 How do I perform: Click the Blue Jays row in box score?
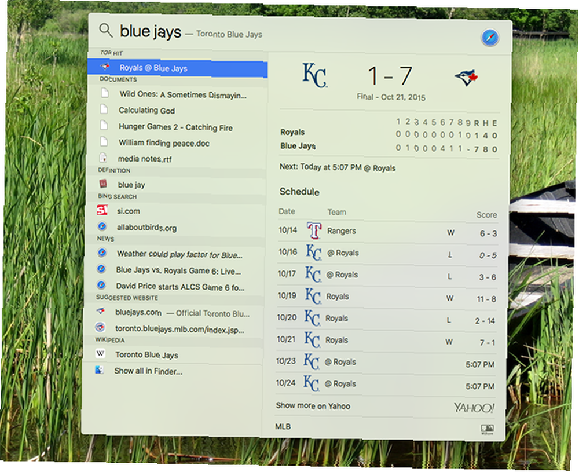point(389,147)
